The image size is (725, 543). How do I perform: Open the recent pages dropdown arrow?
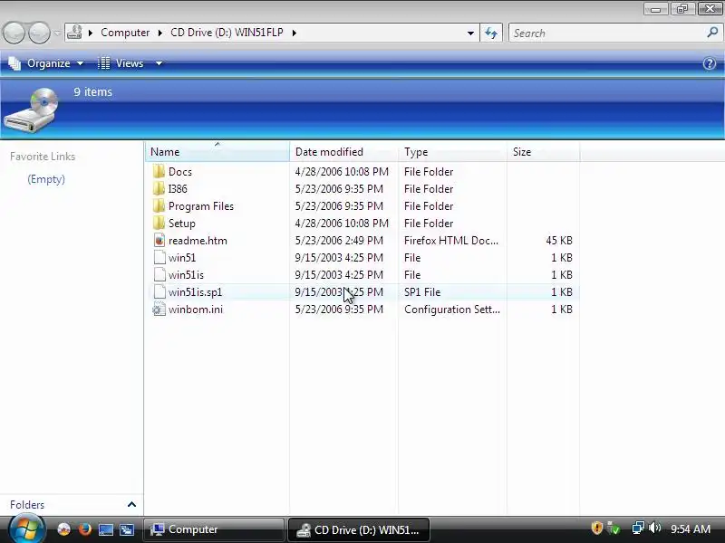[57, 33]
